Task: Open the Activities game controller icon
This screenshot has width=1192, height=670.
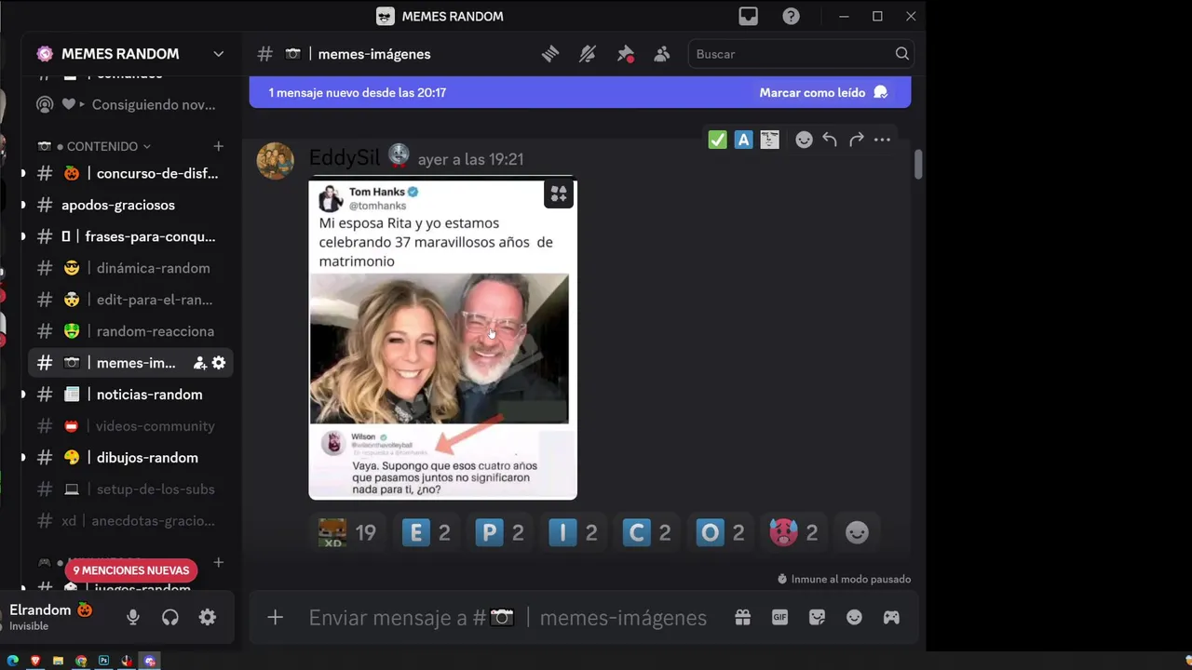Action: coord(891,617)
